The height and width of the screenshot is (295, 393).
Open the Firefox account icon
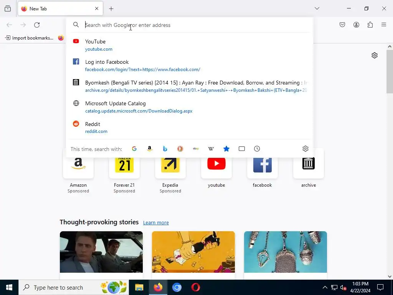[x=356, y=25]
